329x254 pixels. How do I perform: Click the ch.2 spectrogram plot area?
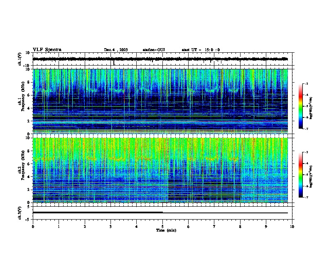tap(160, 170)
